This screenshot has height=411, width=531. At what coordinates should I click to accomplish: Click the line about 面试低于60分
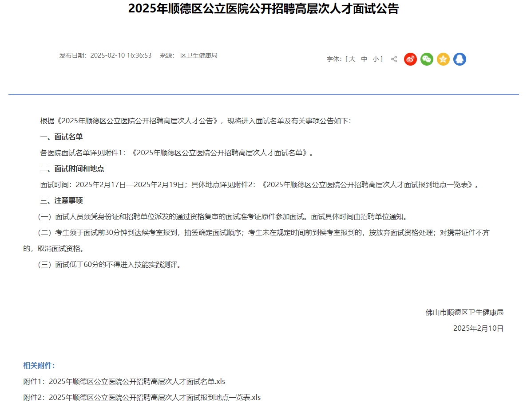click(x=109, y=265)
